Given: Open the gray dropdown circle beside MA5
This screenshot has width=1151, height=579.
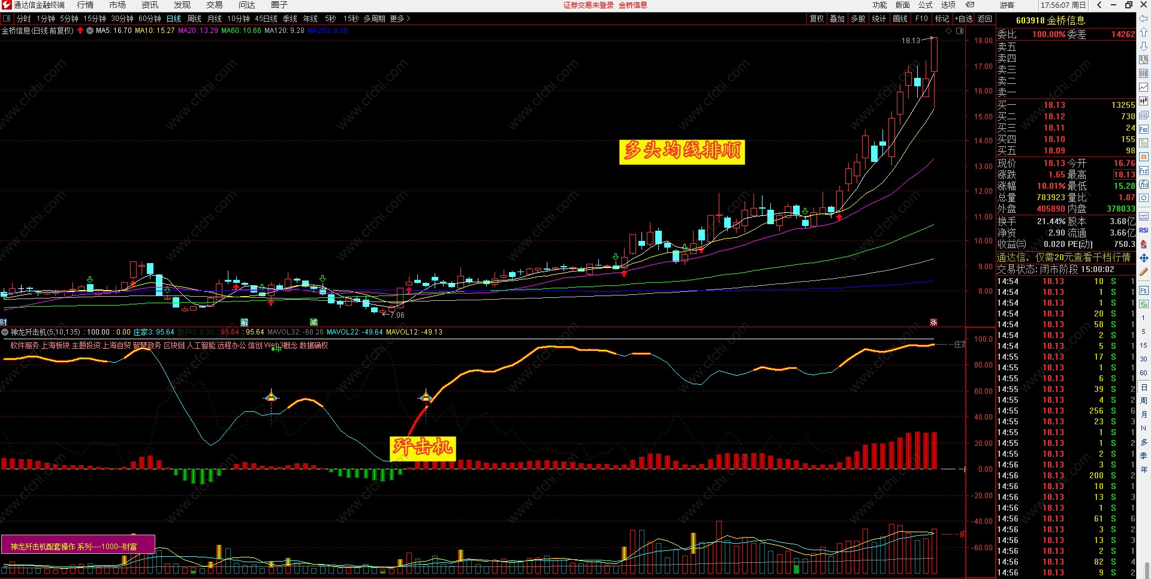Looking at the screenshot, I should pyautogui.click(x=90, y=31).
